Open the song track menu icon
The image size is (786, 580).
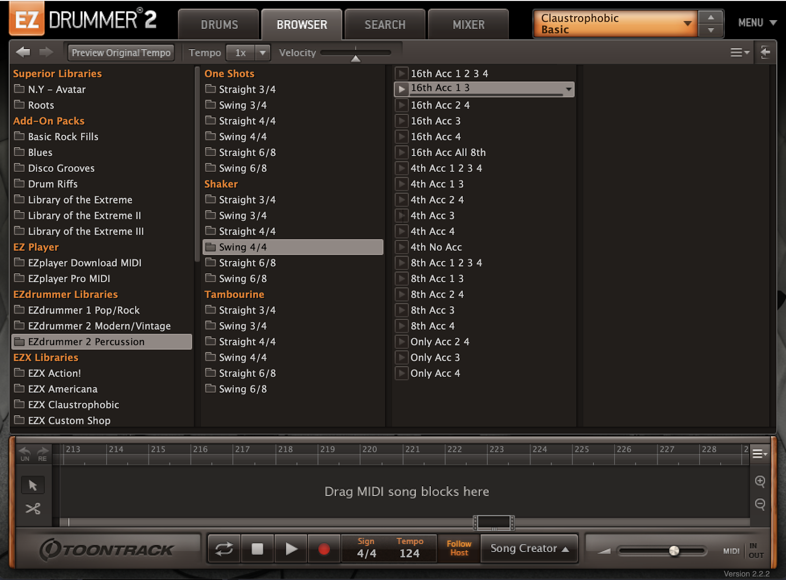(x=759, y=454)
